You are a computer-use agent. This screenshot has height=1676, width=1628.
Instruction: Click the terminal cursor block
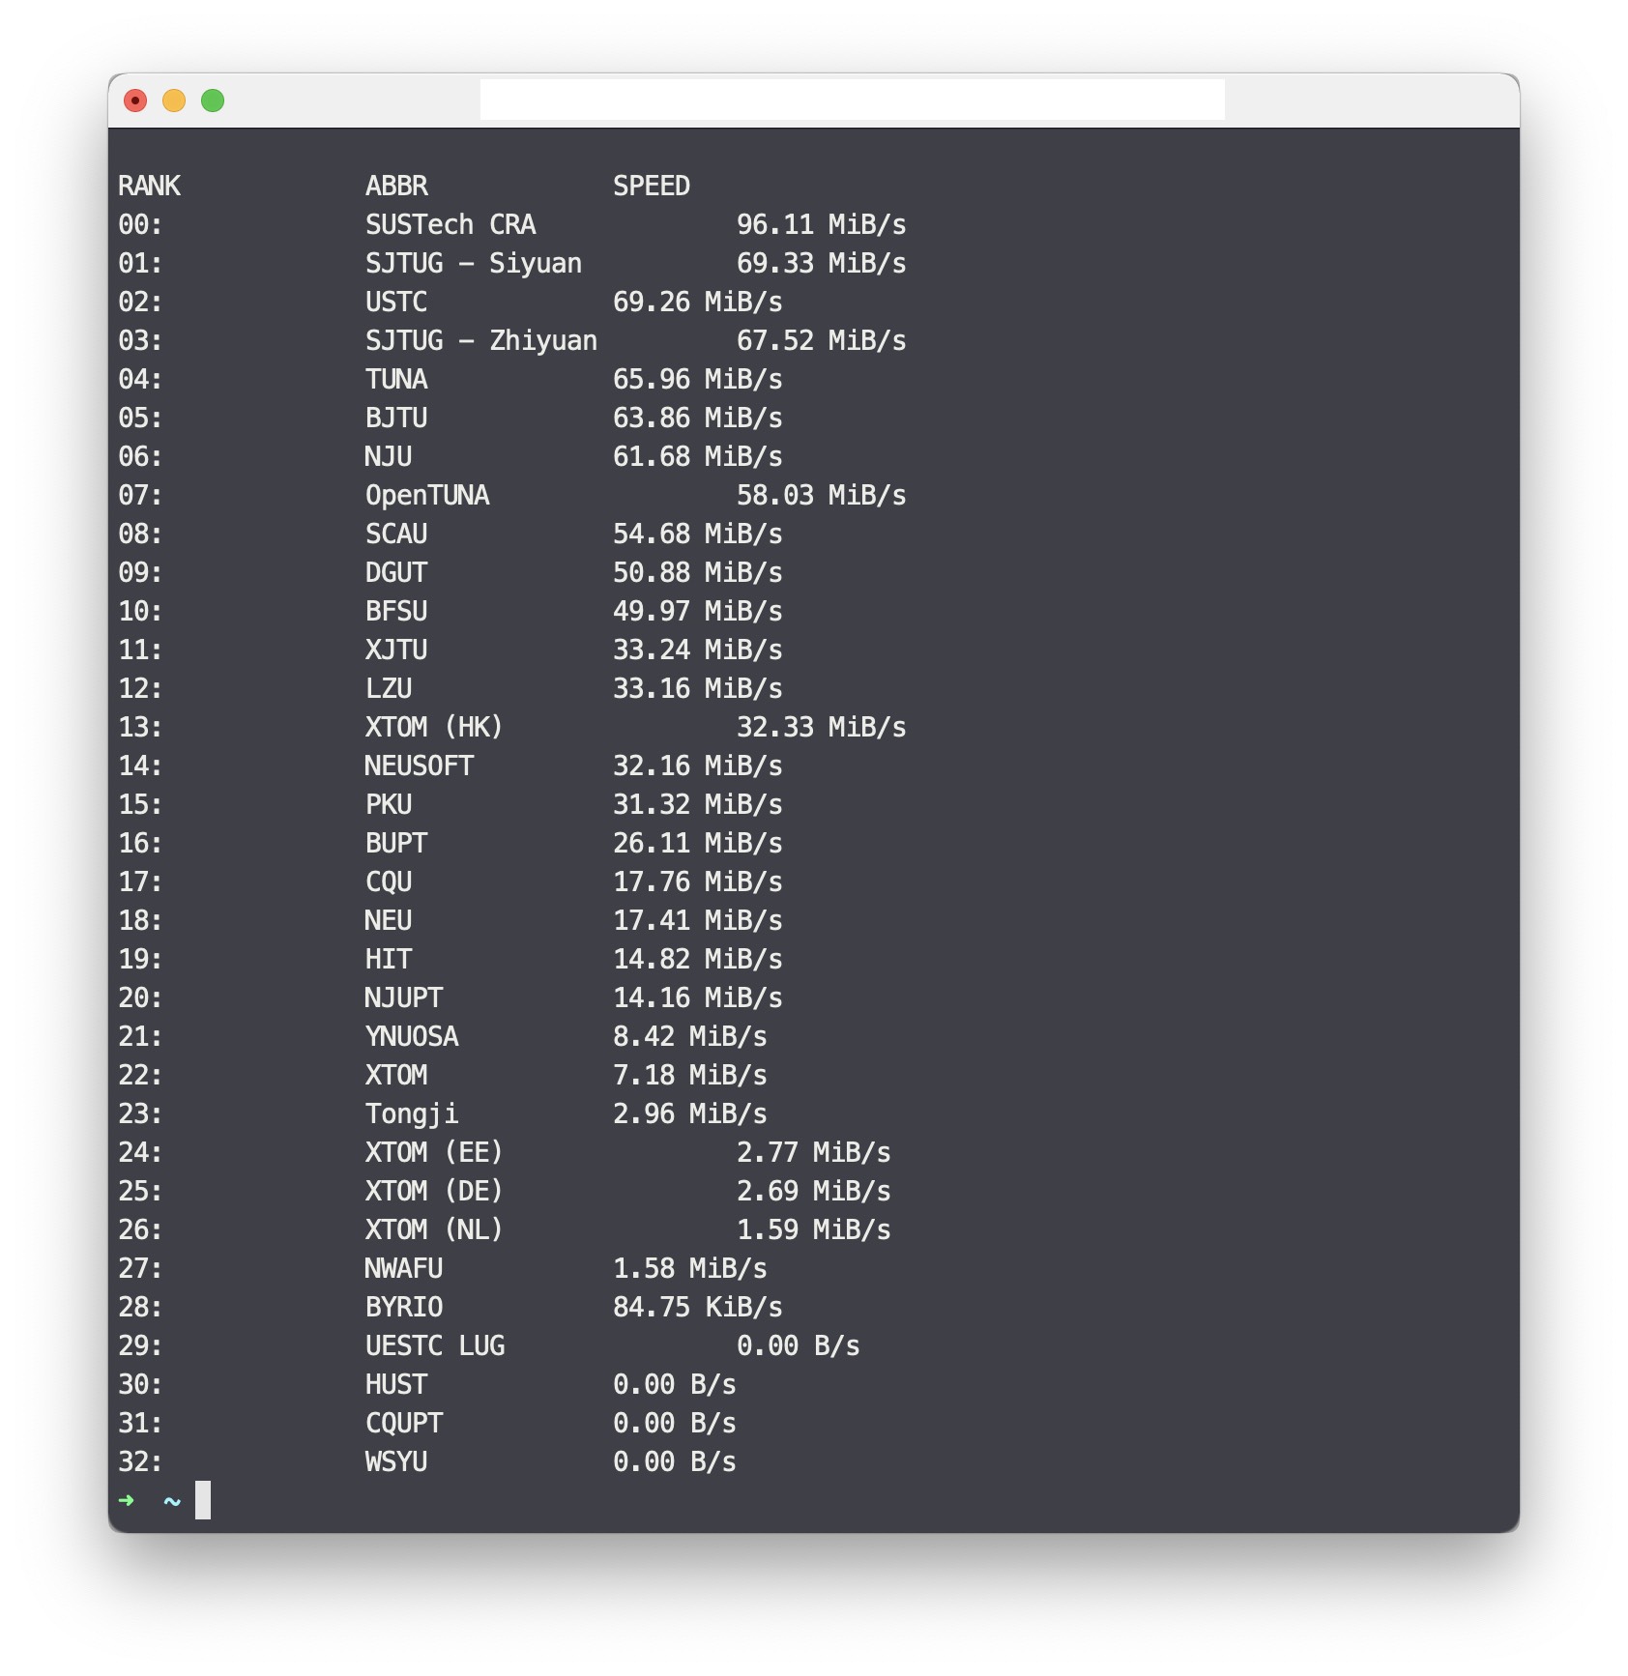(x=203, y=1500)
